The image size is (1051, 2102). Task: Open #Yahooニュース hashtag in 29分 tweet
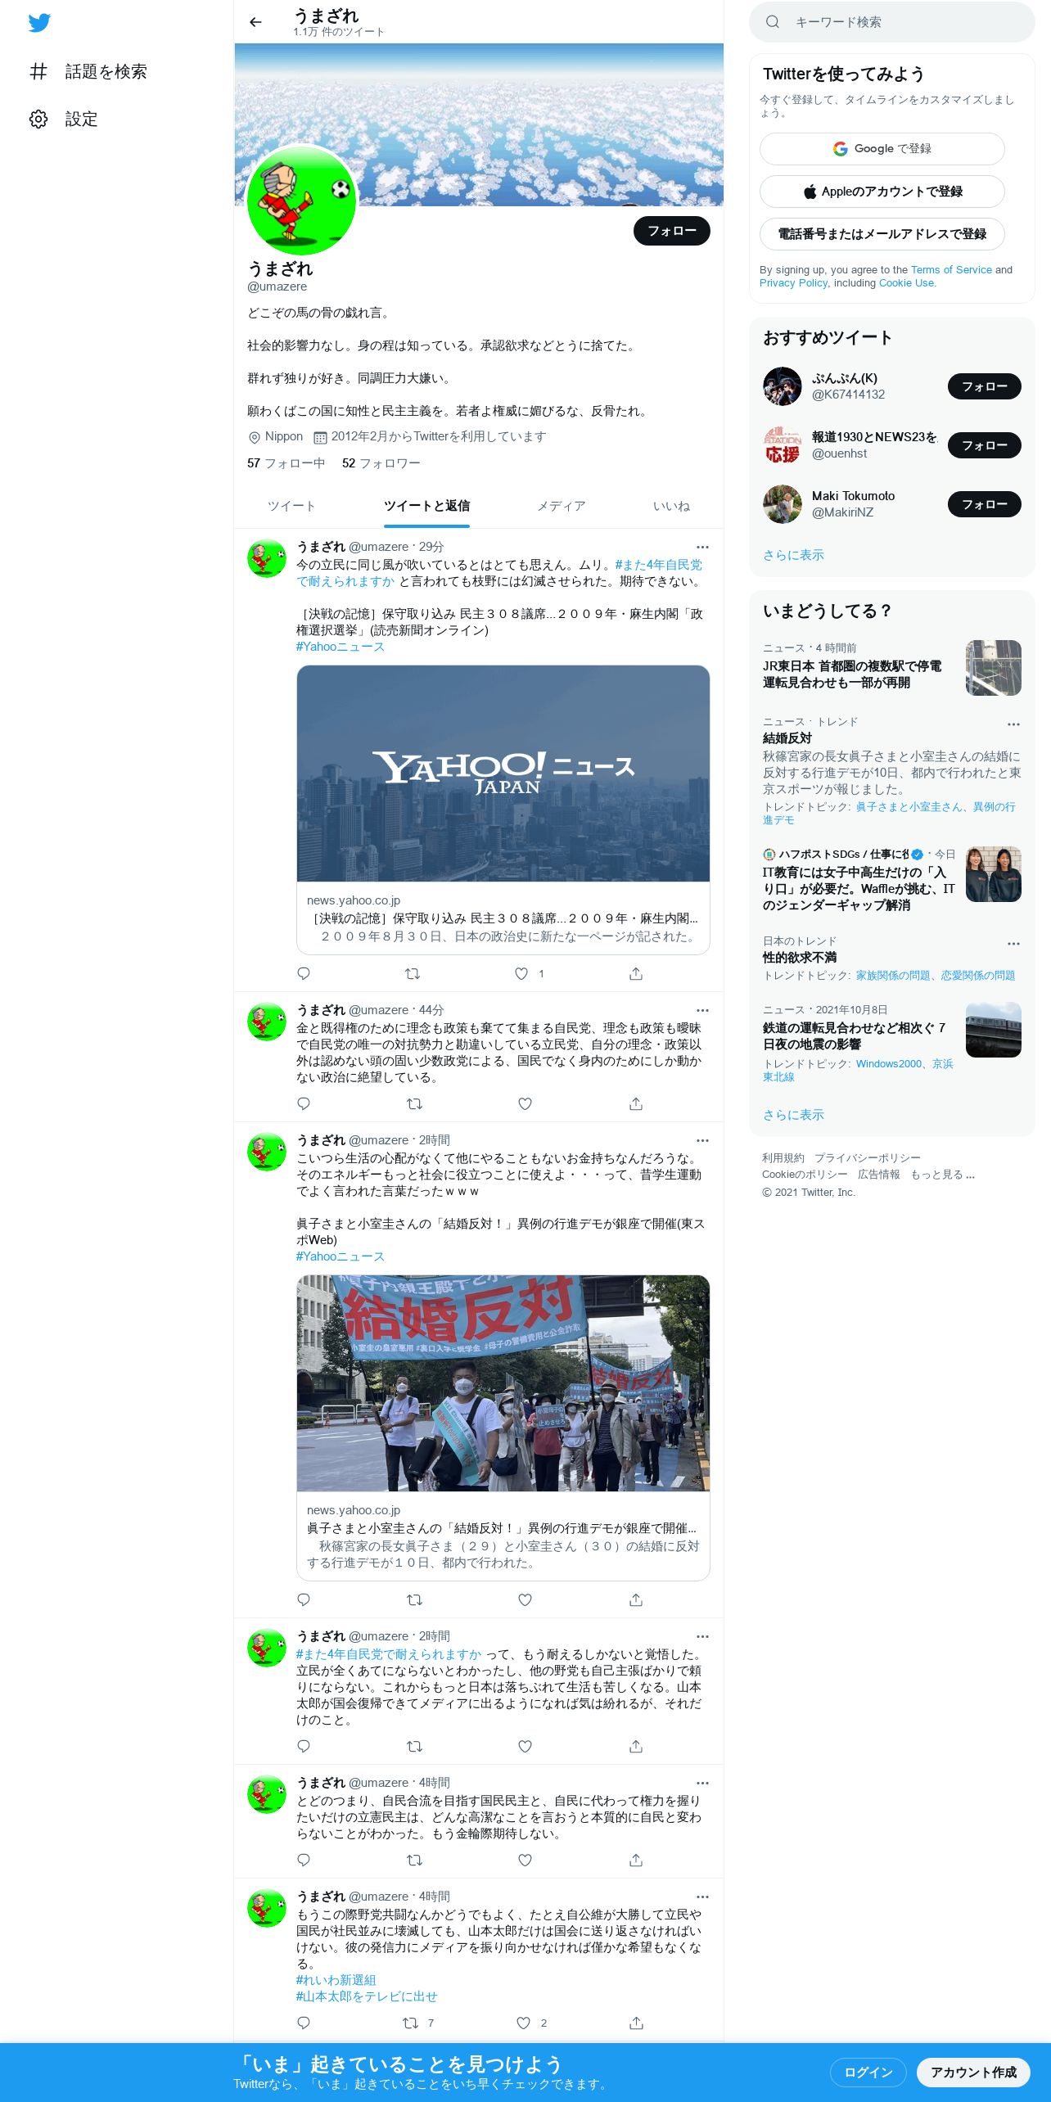pos(340,647)
